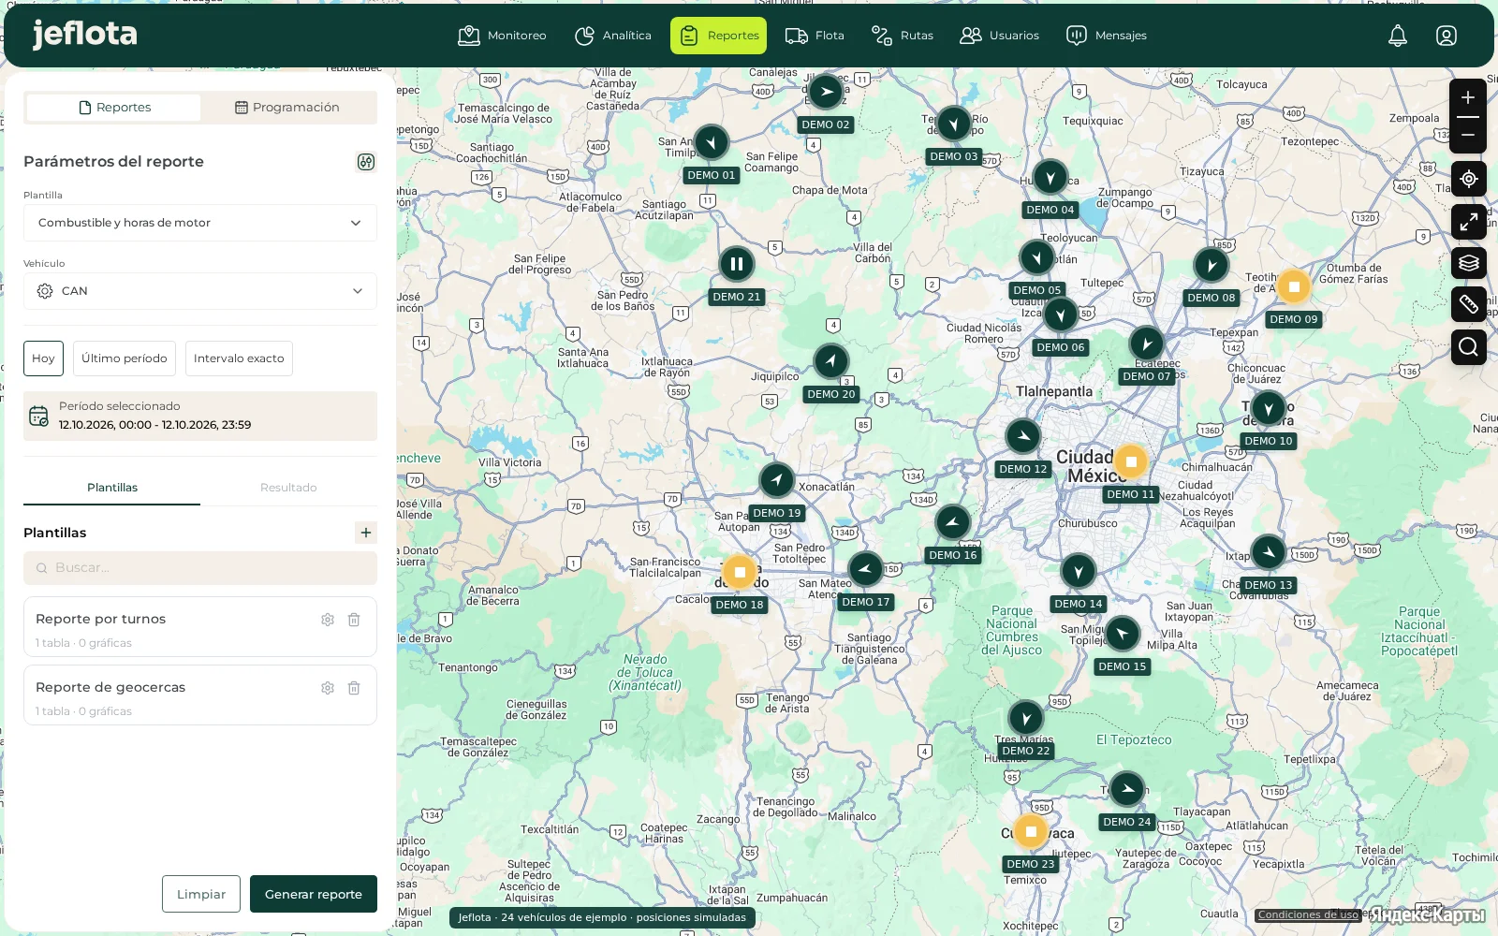Open Reporte por turnos template card
The width and height of the screenshot is (1498, 936).
point(200,627)
